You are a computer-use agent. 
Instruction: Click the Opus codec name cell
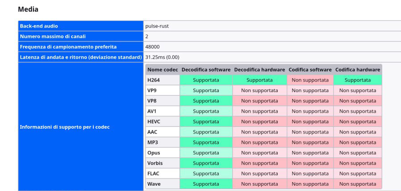pyautogui.click(x=154, y=153)
